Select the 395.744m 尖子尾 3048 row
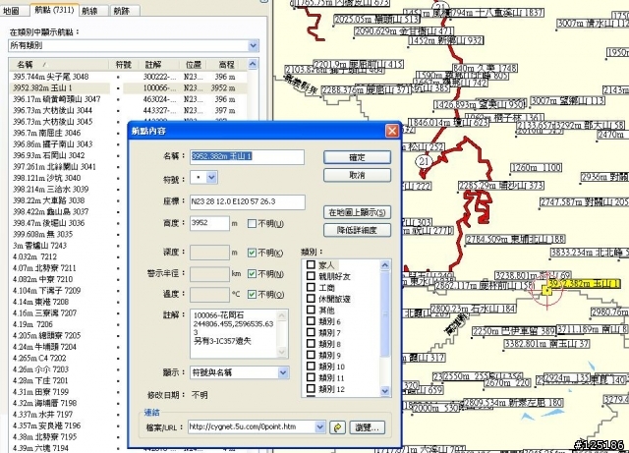Screen dimensions: 629x453 tap(129, 77)
